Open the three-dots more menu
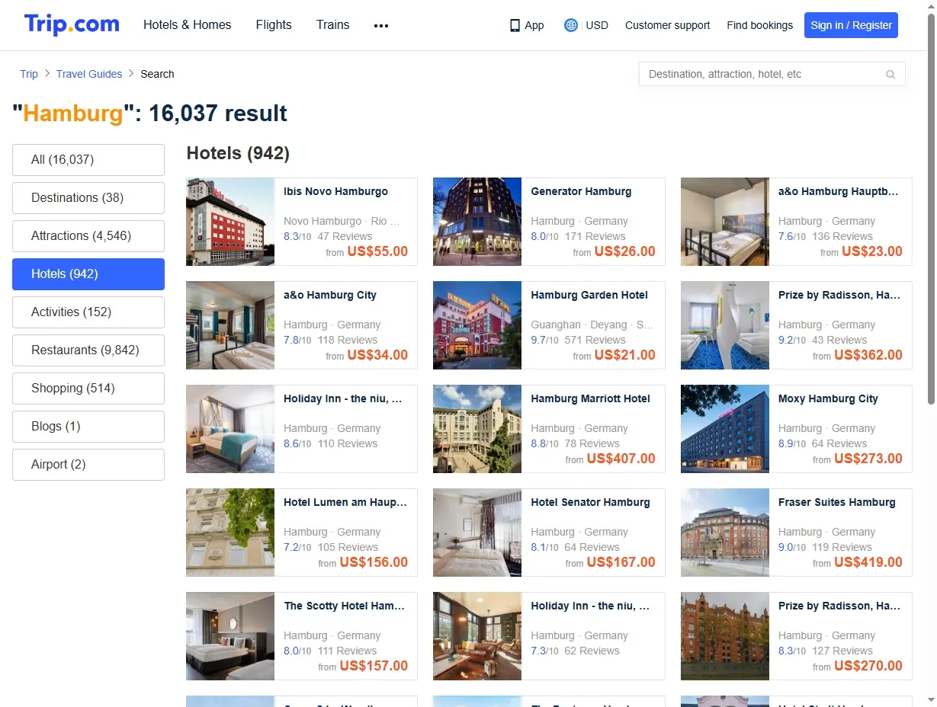The width and height of the screenshot is (937, 707). 381,25
